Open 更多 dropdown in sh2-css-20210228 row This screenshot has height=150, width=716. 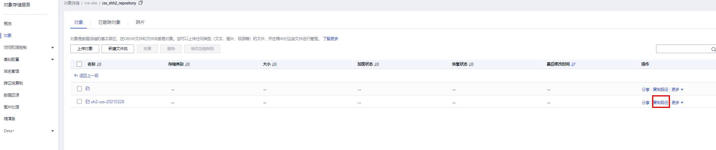678,103
